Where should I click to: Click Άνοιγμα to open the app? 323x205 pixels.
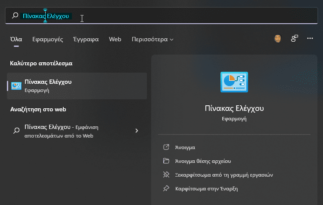pos(185,147)
